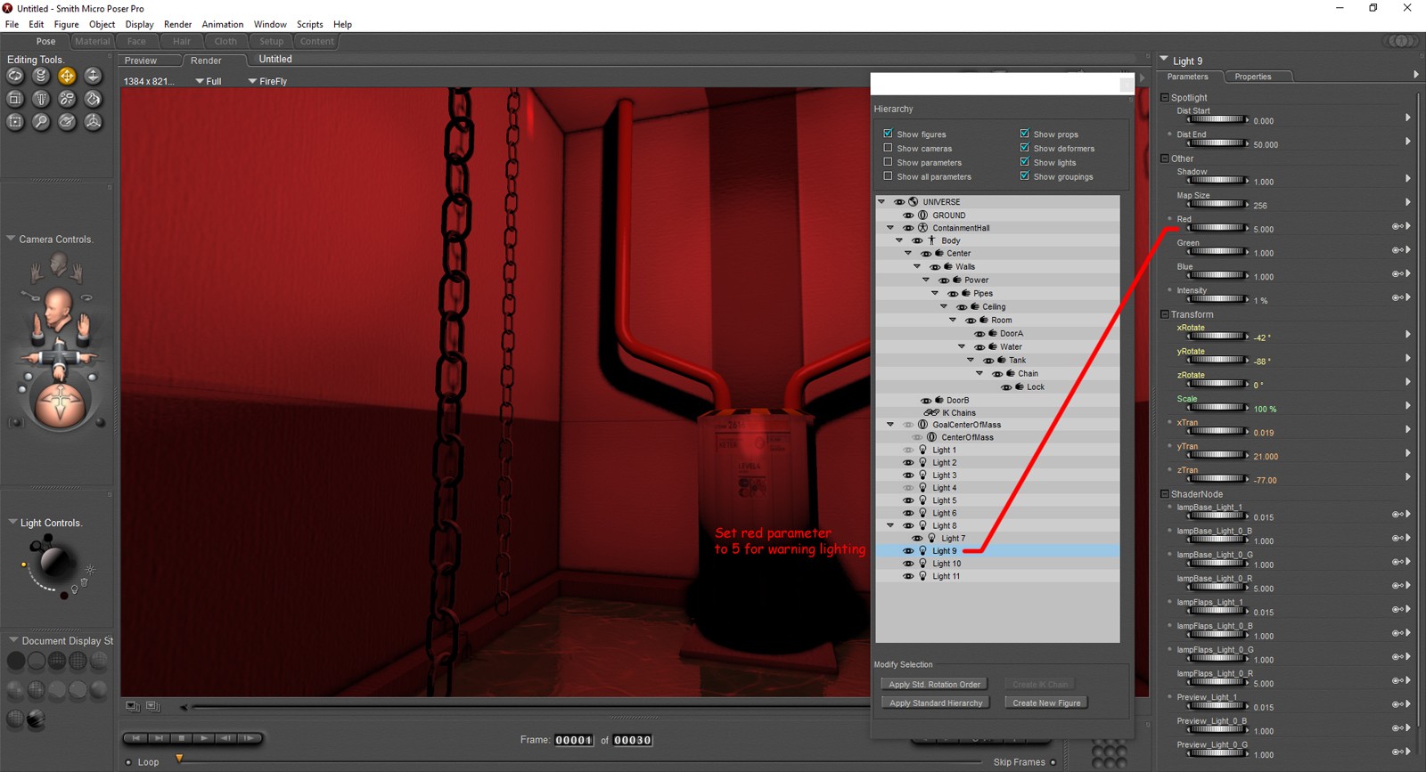Enable the Show cameras checkbox
This screenshot has width=1426, height=772.
pyautogui.click(x=888, y=148)
